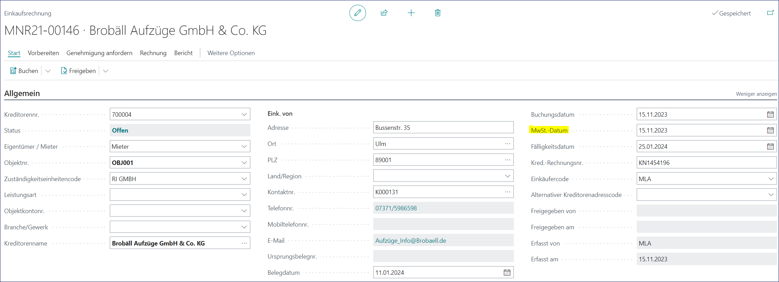The height and width of the screenshot is (282, 779).
Task: Expand the Kreditorennr. dropdown
Action: [244, 114]
